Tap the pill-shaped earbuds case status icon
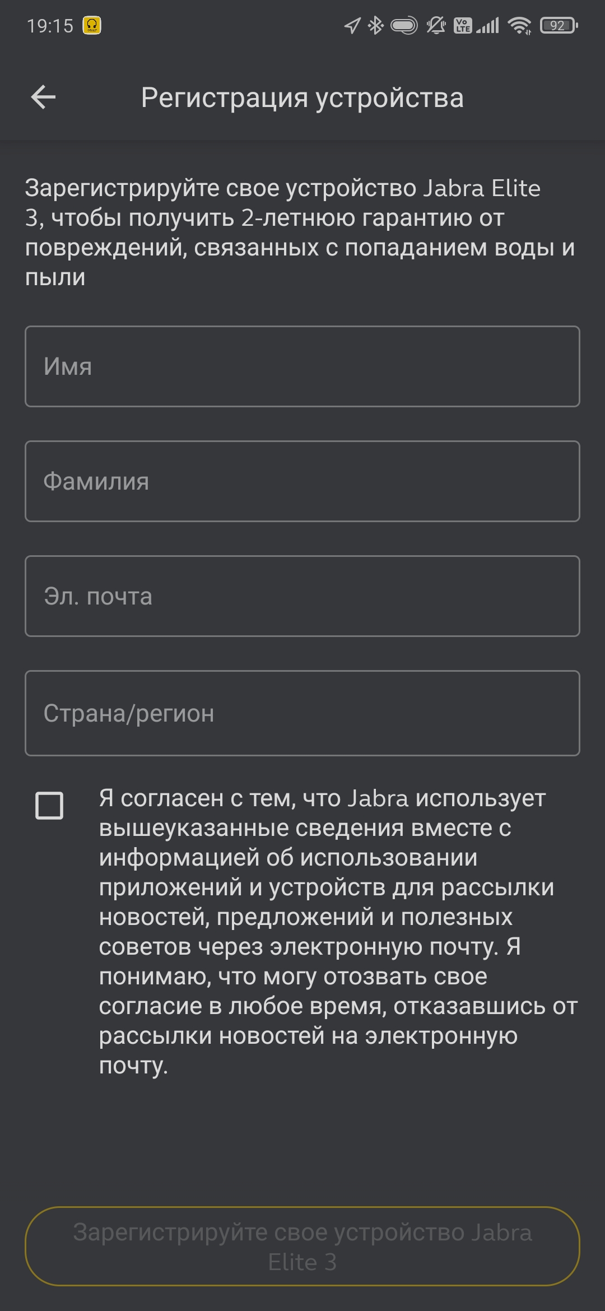 tap(404, 25)
